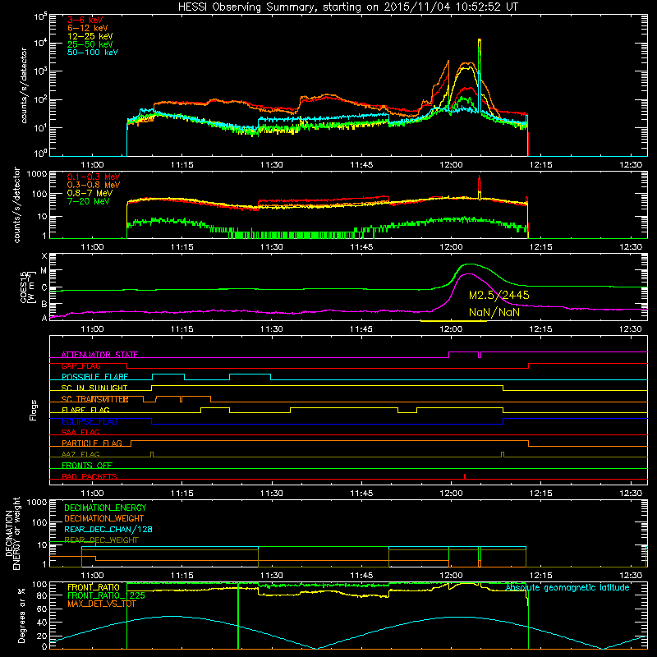Click the Absolute geomagnetic latitude label

pos(567,588)
